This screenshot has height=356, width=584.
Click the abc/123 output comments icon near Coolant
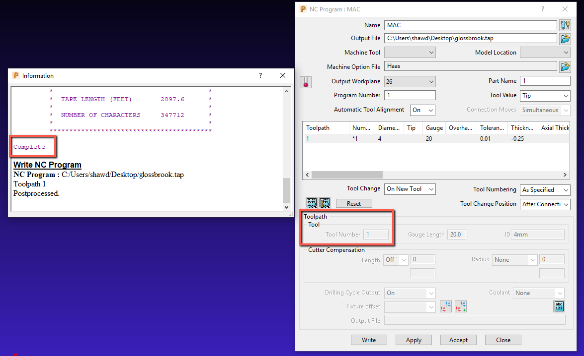(x=559, y=306)
